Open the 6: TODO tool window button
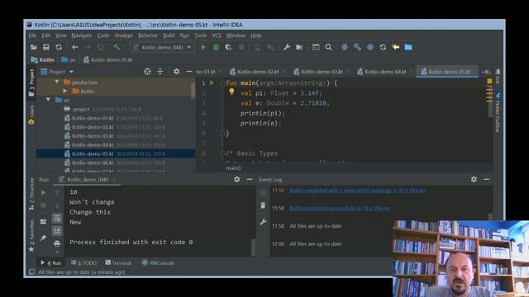The image size is (529, 297). coord(83,263)
